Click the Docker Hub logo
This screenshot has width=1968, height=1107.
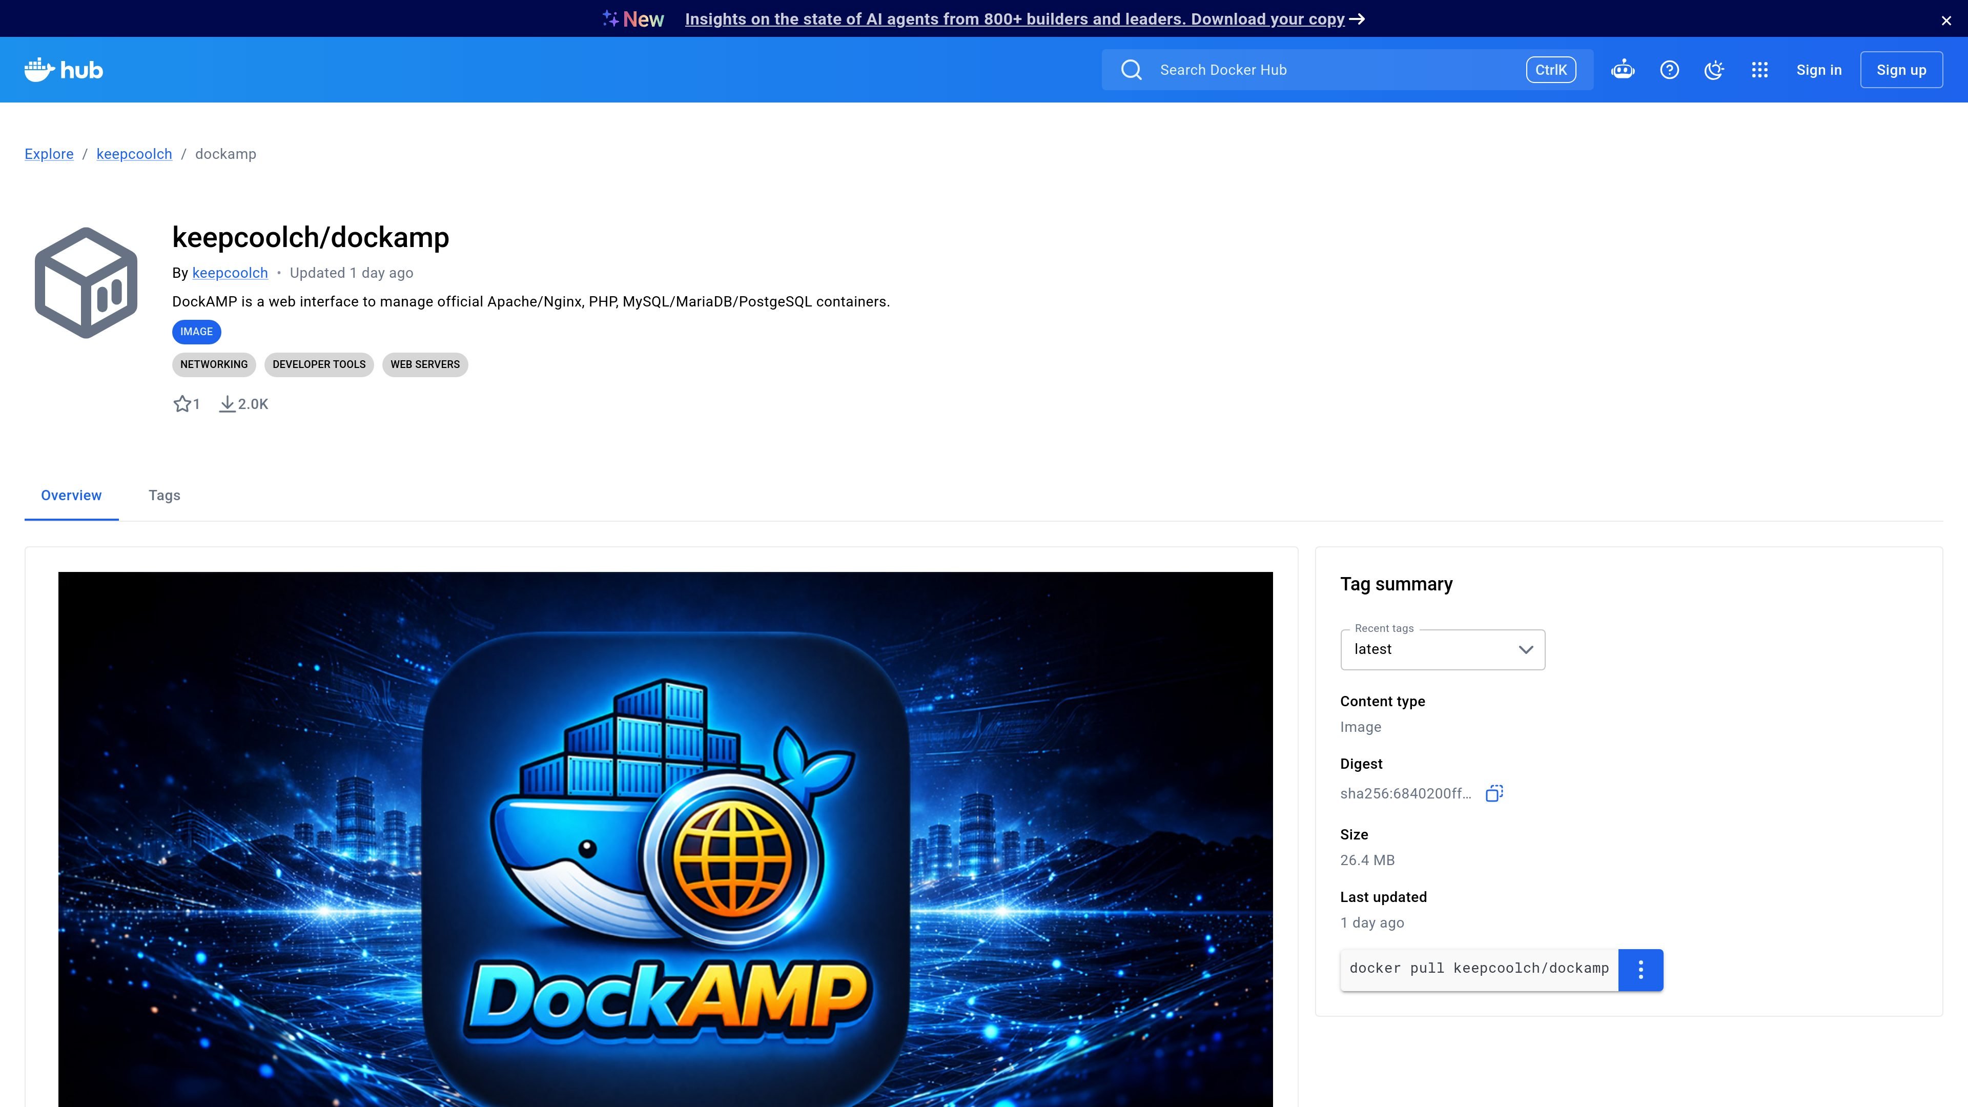64,70
